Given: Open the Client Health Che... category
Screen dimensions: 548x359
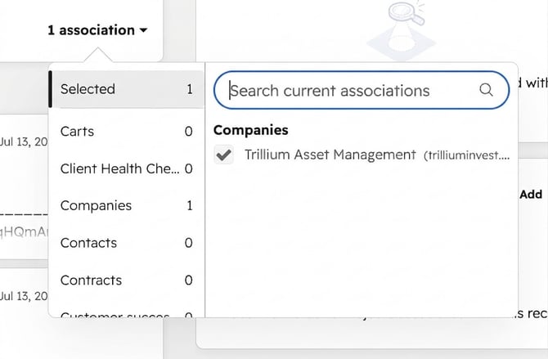Looking at the screenshot, I should pyautogui.click(x=126, y=168).
